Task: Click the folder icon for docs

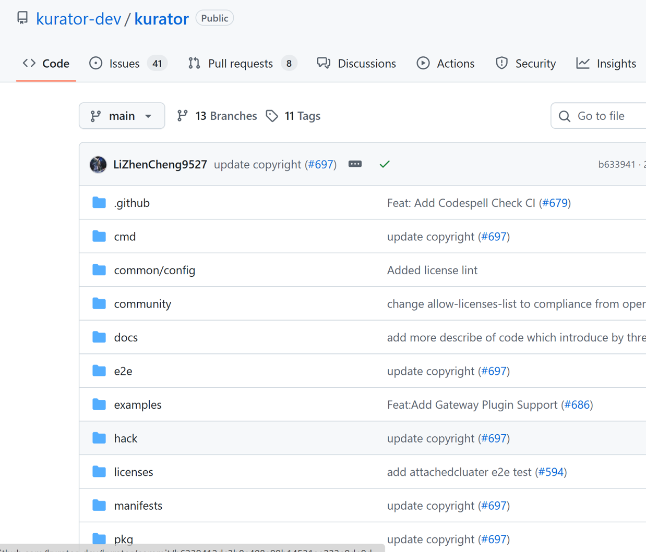Action: point(99,337)
